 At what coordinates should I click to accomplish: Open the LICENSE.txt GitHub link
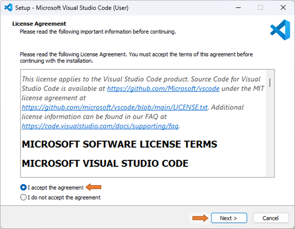115,107
